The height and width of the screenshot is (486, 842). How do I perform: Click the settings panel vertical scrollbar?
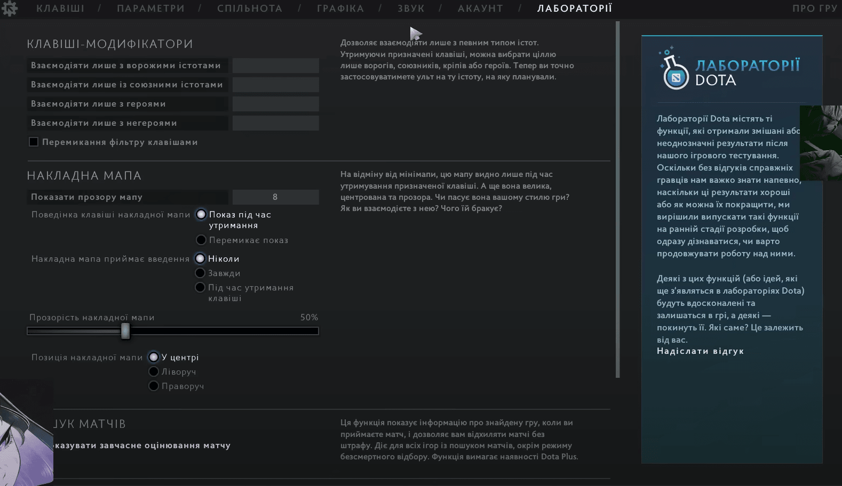[618, 199]
